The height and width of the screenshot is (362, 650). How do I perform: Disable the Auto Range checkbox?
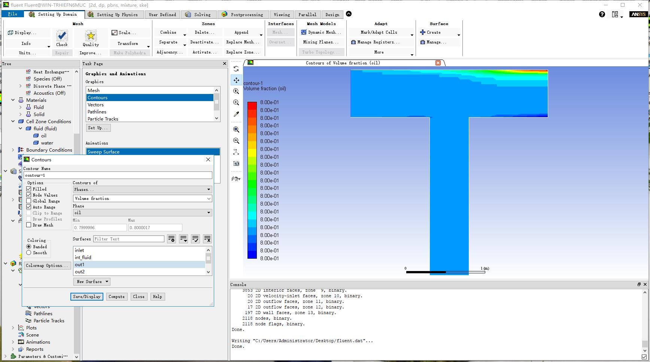[x=29, y=207]
